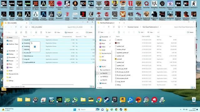This screenshot has width=200, height=112.
Task: Open the DOOM desktop shortcut
Action: click(x=75, y=15)
